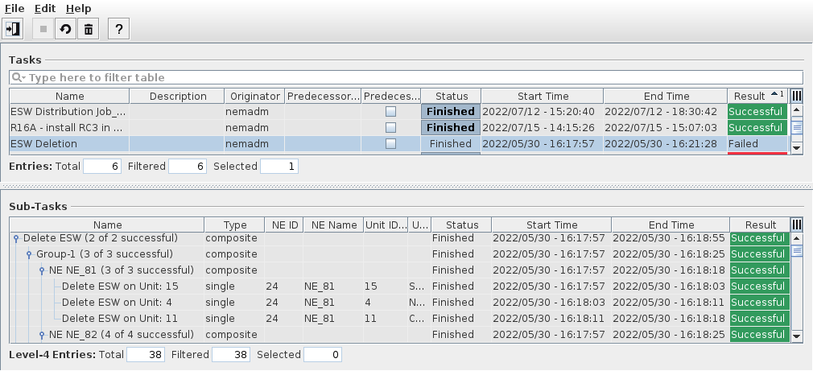This screenshot has height=371, width=813.
Task: Collapse the Group-1 tree node
Action: tap(29, 255)
